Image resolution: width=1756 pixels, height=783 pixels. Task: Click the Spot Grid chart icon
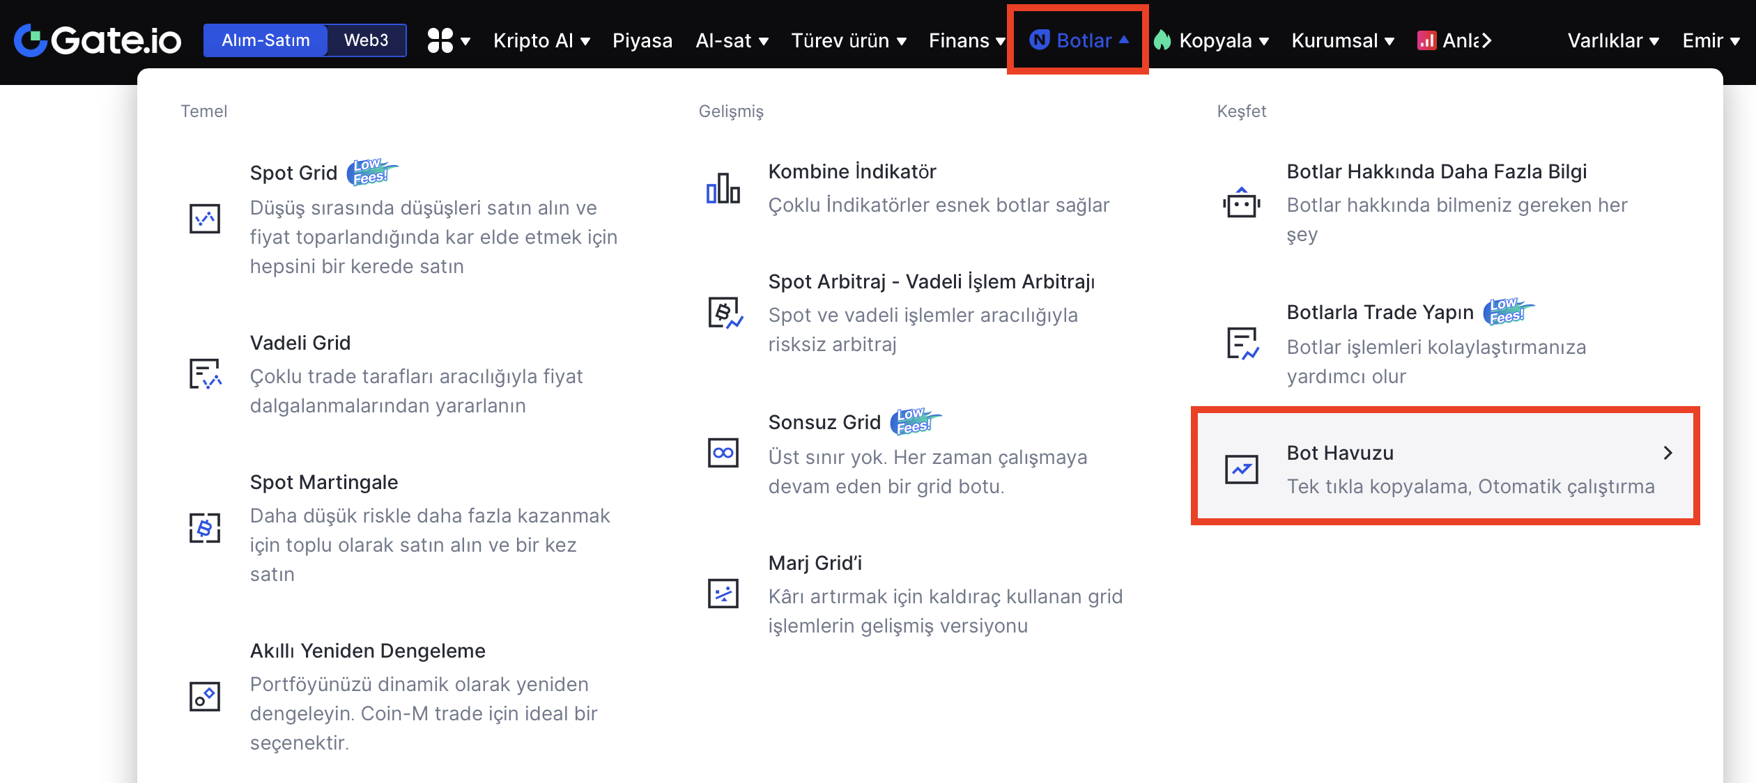tap(205, 219)
